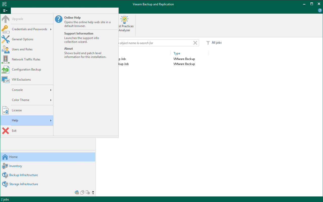Click the Users and Roles people icon
Screen dimensions: 323x202
pos(6,49)
